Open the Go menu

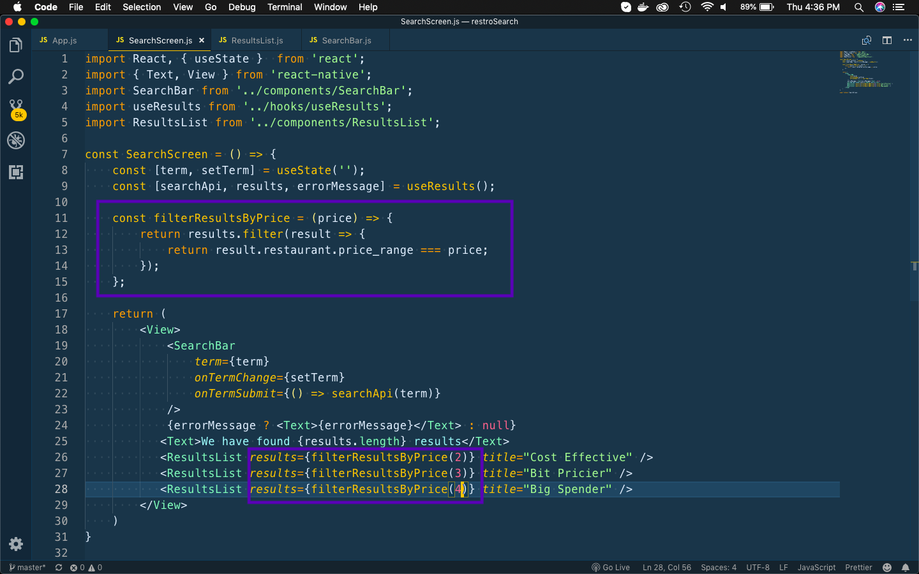point(211,7)
